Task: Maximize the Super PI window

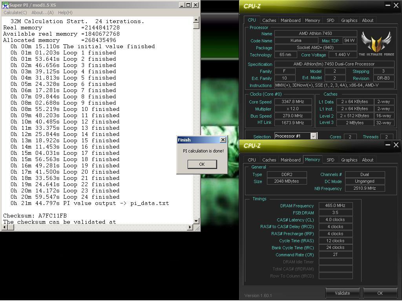Action: (188, 5)
